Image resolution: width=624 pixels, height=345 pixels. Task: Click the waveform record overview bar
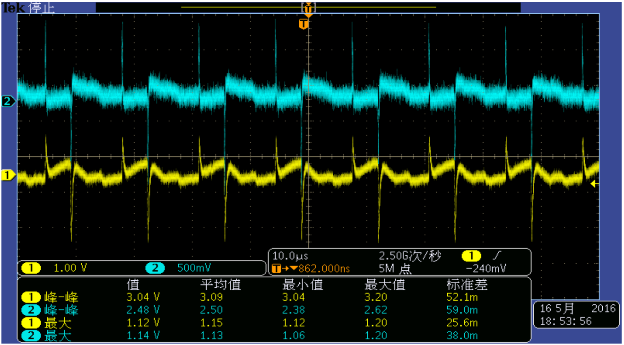308,8
